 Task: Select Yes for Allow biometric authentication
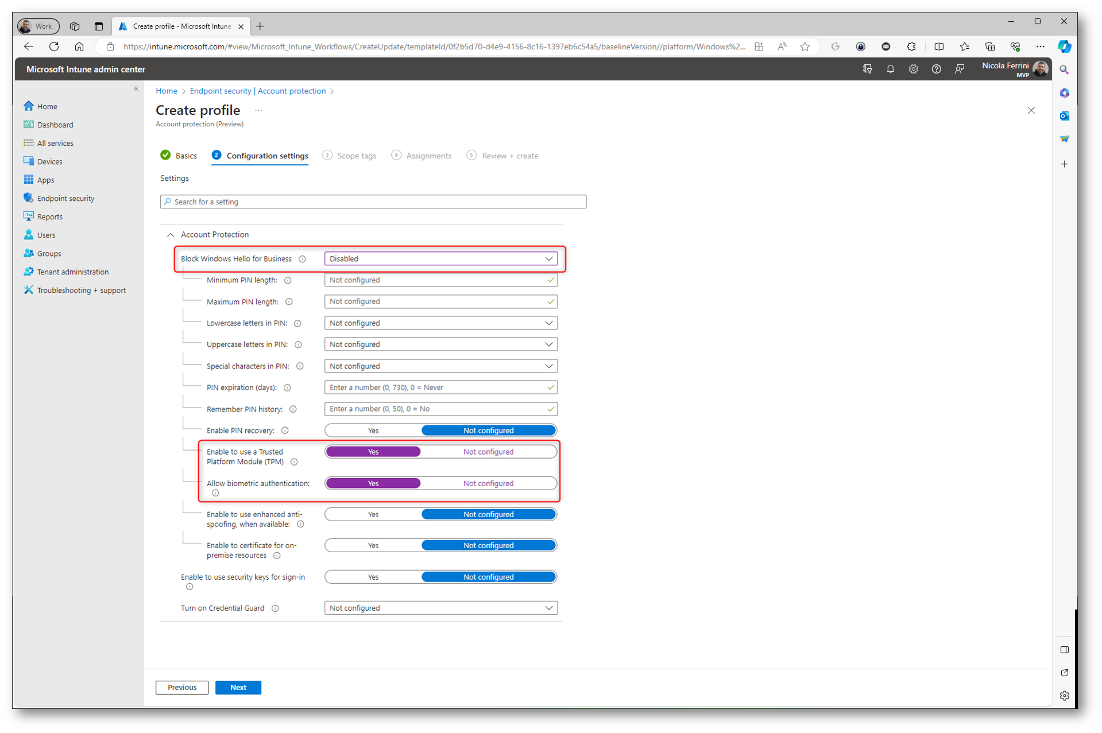373,483
